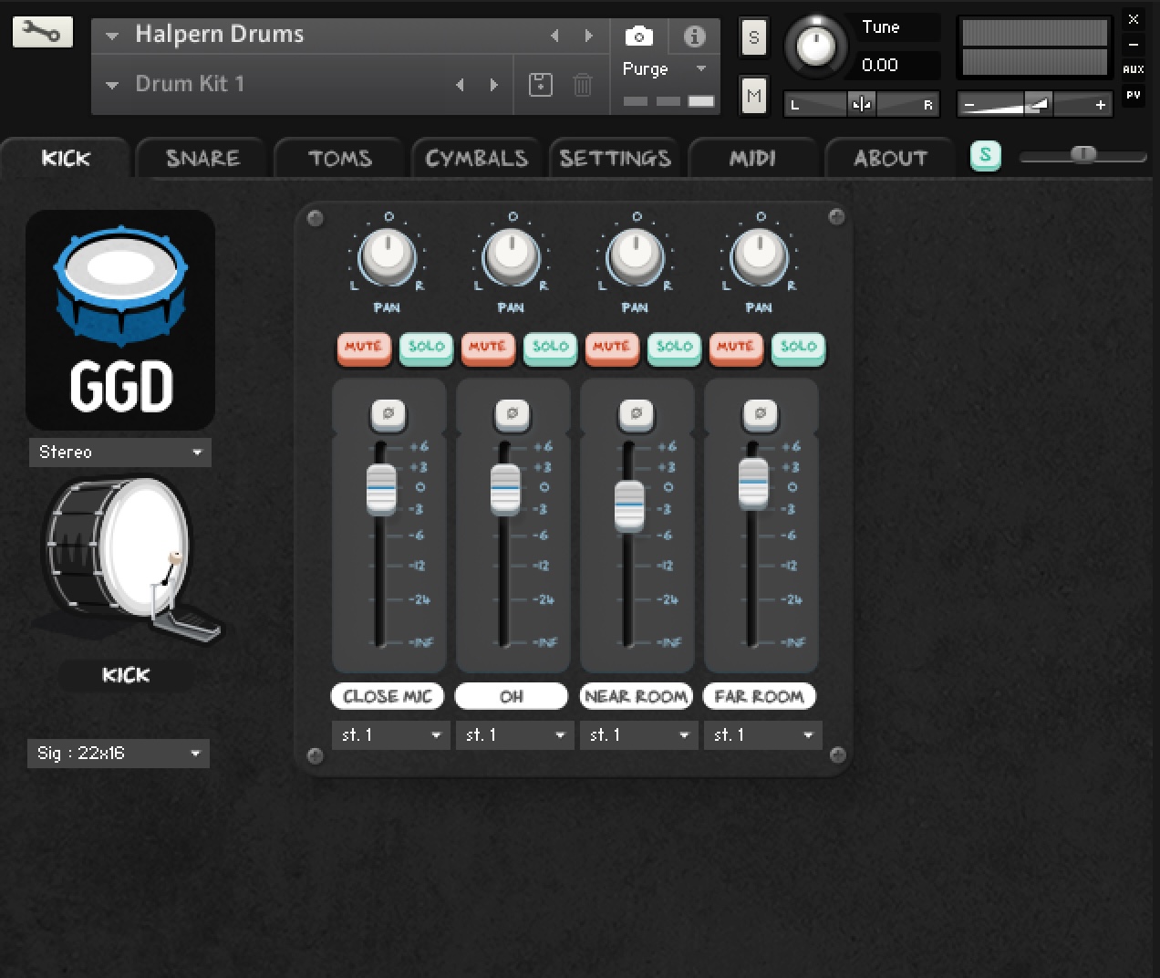Click the Near Room volume fader
The image size is (1160, 978).
pos(629,505)
